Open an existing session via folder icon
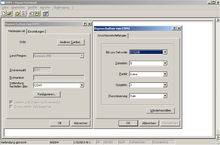Viewport: 220px width, 145px height. point(9,14)
